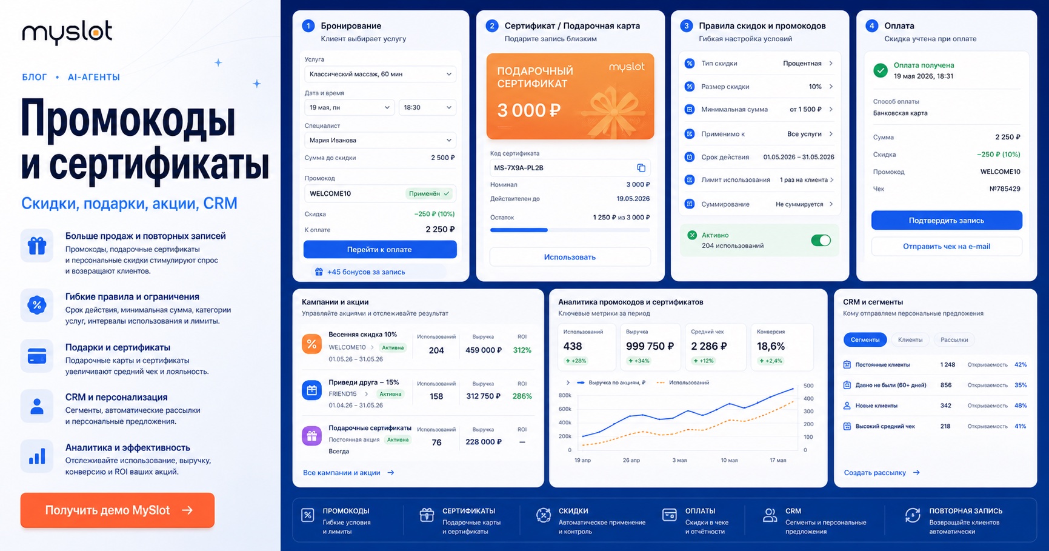Click the ROI value 312%

(x=522, y=350)
